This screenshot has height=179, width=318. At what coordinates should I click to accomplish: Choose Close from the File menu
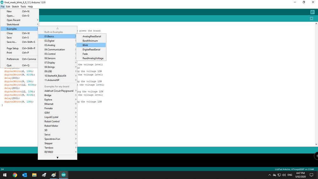click(x=19, y=33)
